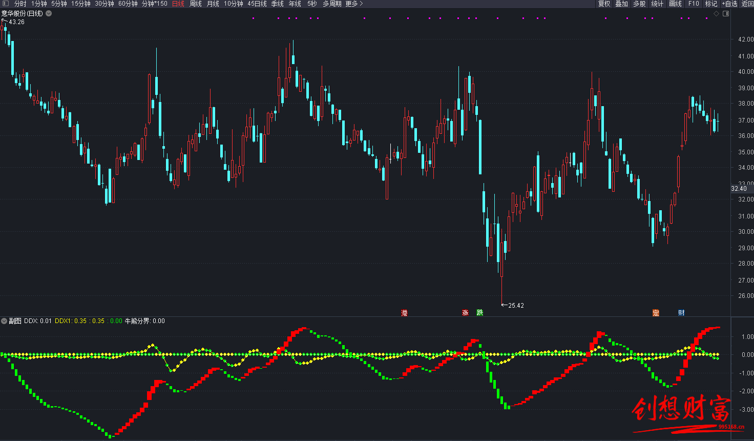754x441 pixels.
Task: Switch to 季线 quarterly chart
Action: (278, 4)
